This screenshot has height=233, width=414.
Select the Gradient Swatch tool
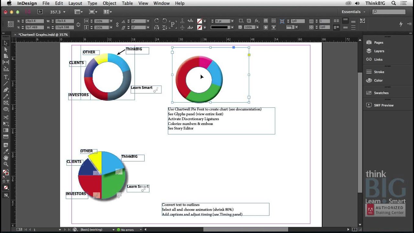click(x=5, y=130)
